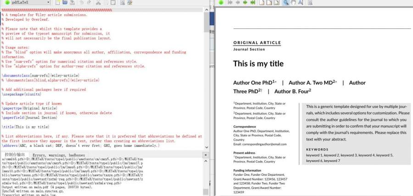Image resolution: width=413 pixels, height=196 pixels.
Task: Open Find in the editor toolbar
Action: (x=123, y=3)
